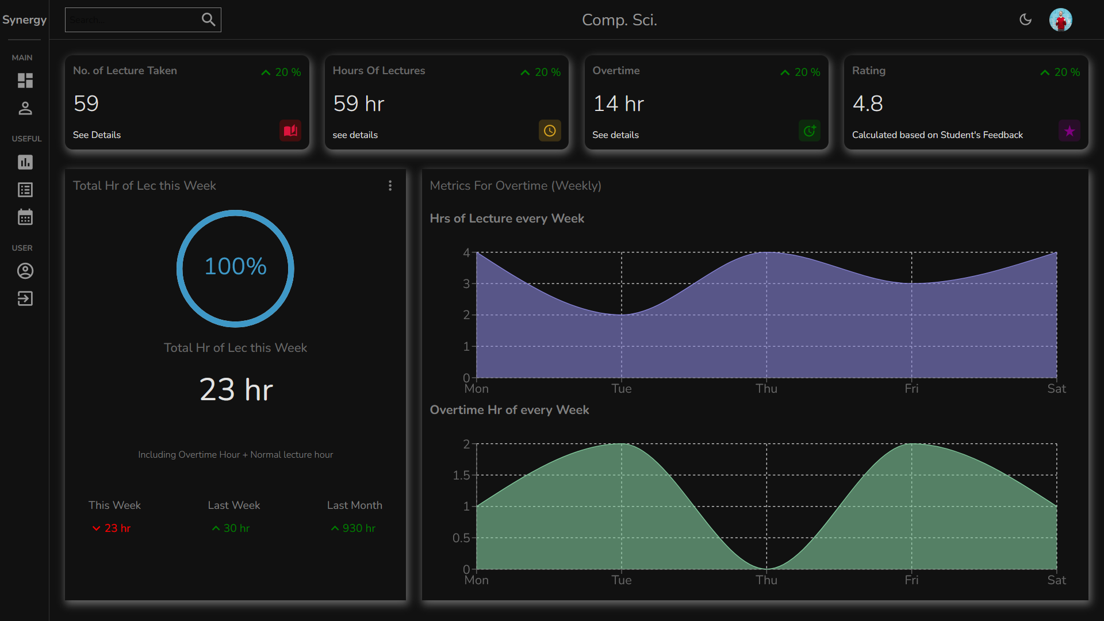Click See details on the Overtime card
Screen dimensions: 1104x621
click(x=615, y=135)
